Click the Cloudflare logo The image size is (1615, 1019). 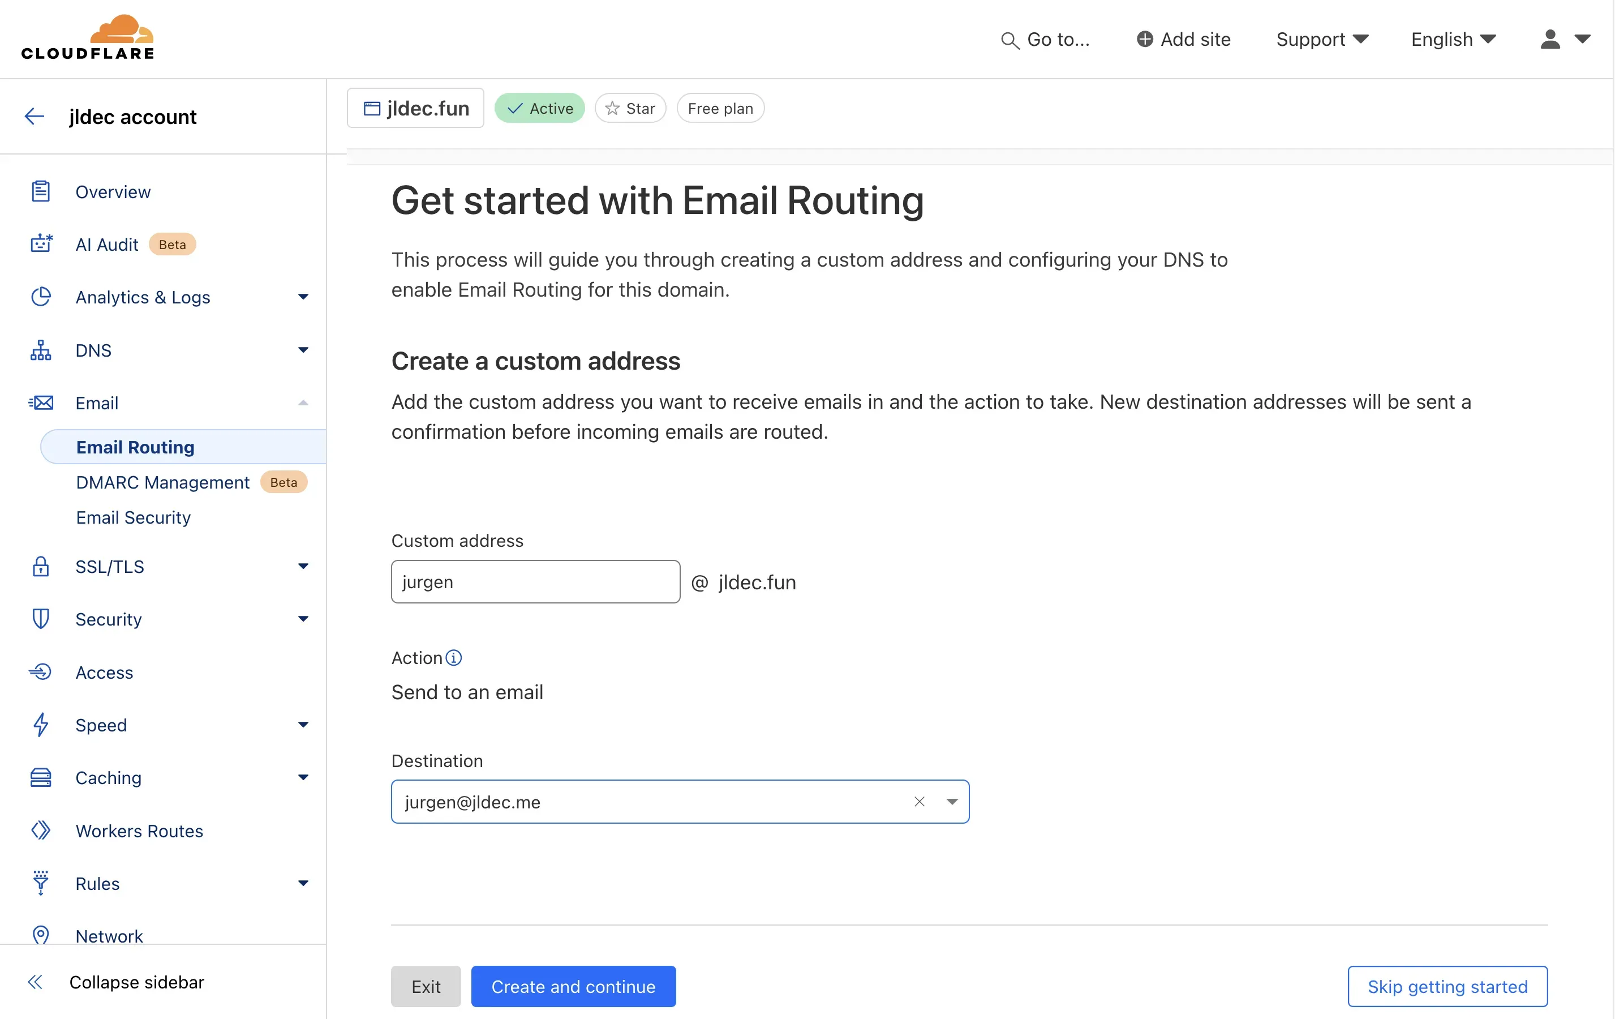click(87, 36)
